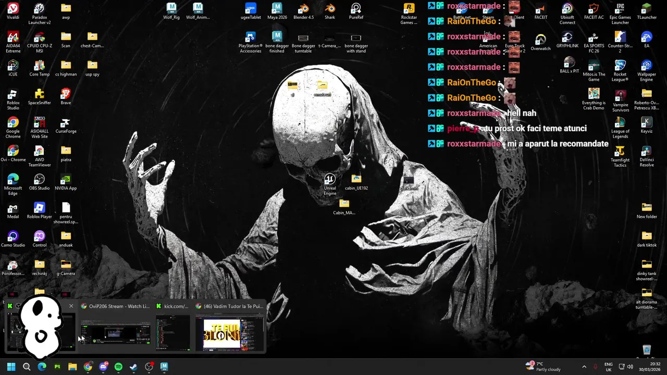Open the Windows Start menu
Screen dimensions: 667x375
pos(11,367)
